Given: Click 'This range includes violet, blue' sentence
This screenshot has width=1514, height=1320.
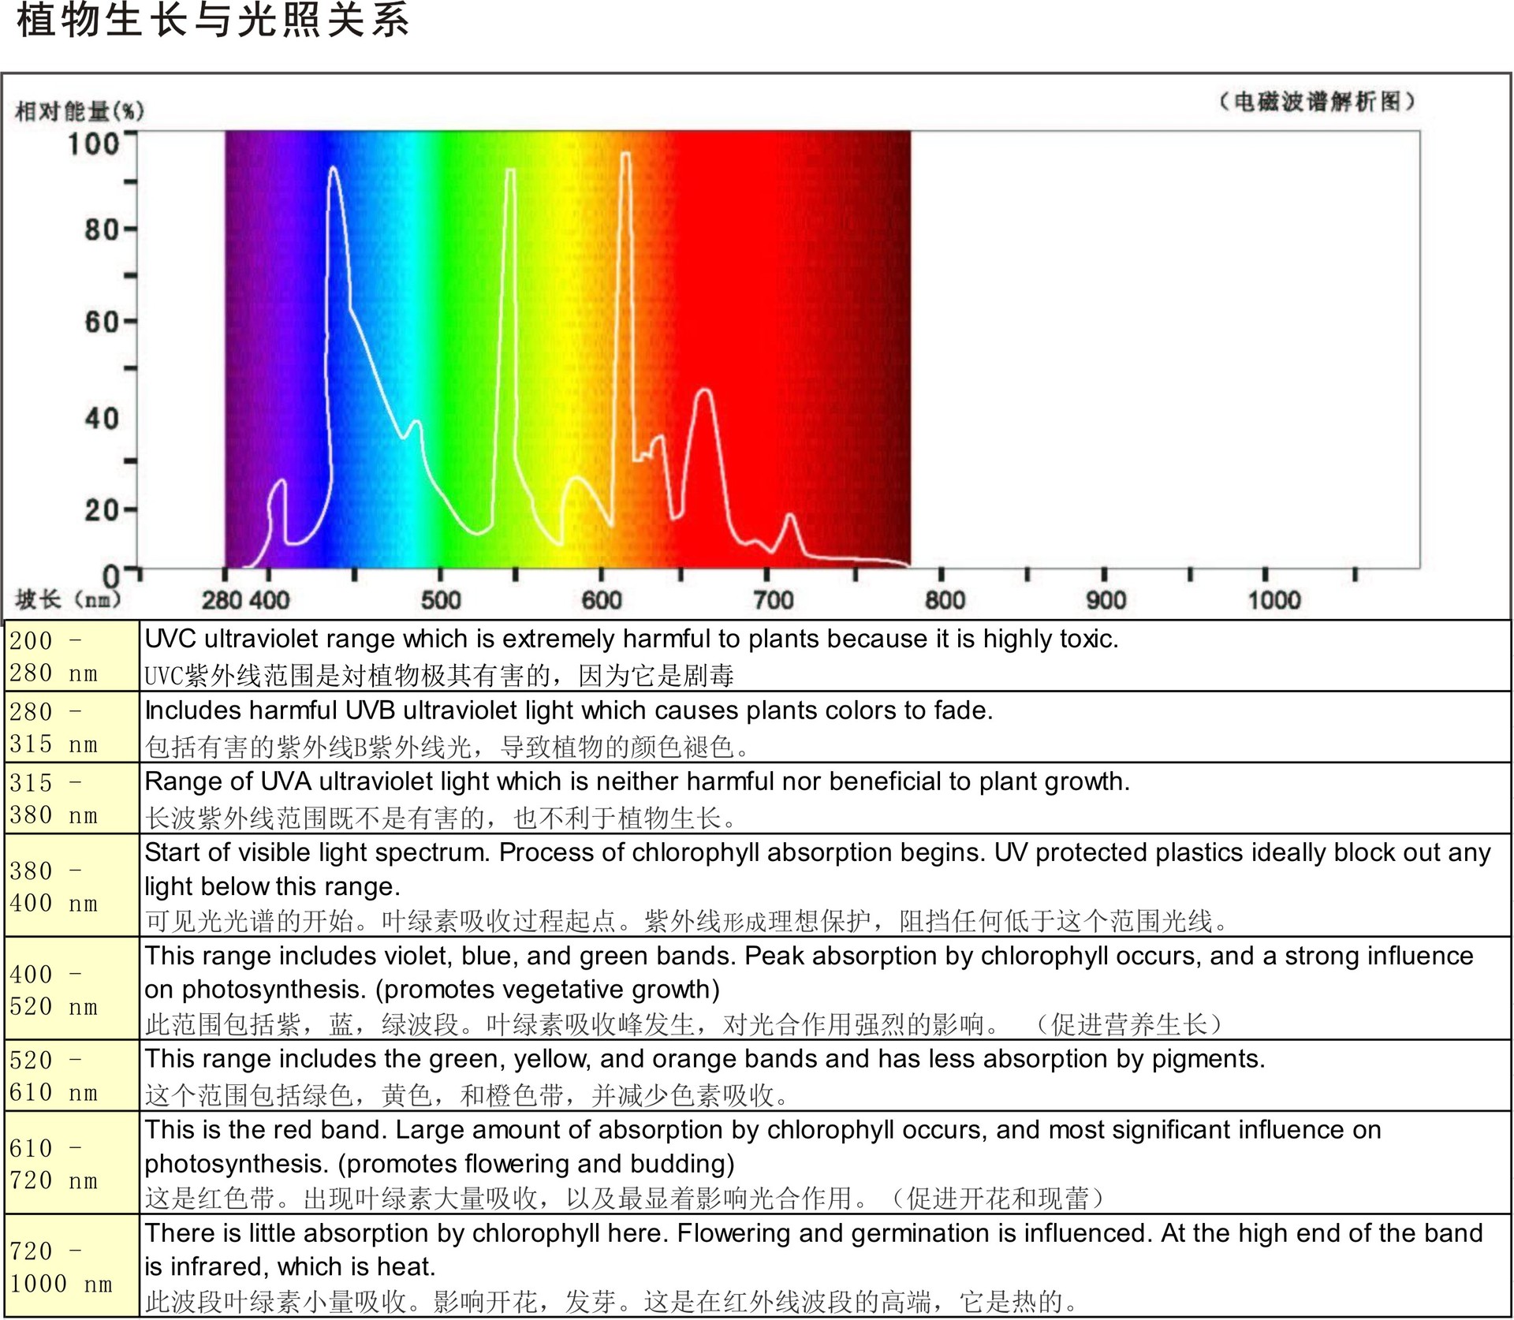Looking at the screenshot, I should 809,956.
